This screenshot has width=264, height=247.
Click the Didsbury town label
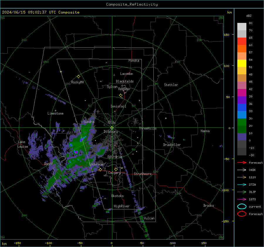pyautogui.click(x=111, y=132)
